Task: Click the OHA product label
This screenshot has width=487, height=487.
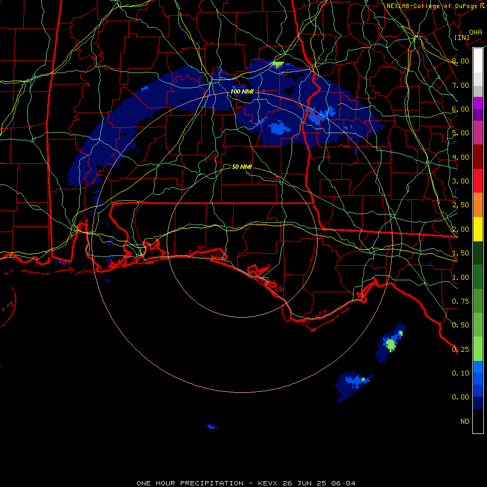Action: (x=476, y=32)
